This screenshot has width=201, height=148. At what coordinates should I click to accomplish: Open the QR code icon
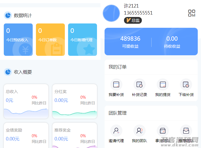[x=192, y=13]
